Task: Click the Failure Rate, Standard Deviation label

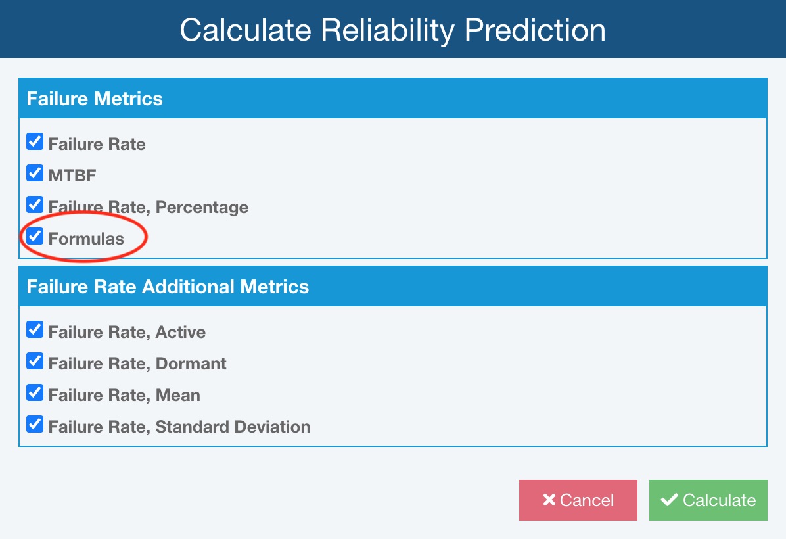Action: click(x=179, y=427)
